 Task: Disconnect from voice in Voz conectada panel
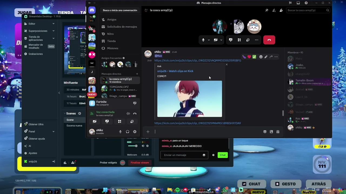(x=135, y=114)
